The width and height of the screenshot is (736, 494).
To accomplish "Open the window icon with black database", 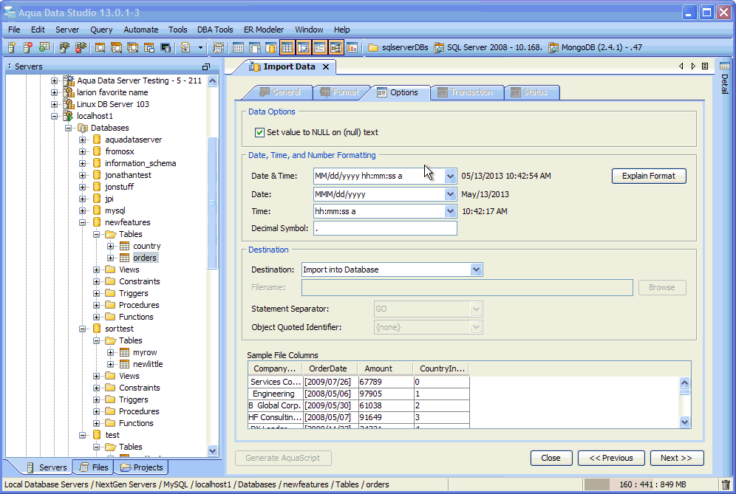I will click(x=166, y=47).
